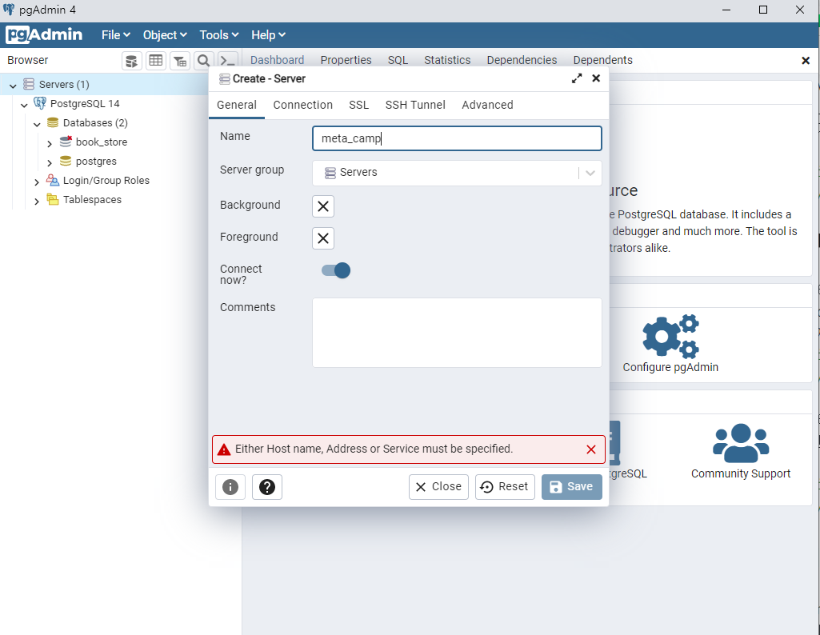This screenshot has height=635, width=820.
Task: Click the Configure pgAdmin gears icon
Action: (670, 336)
